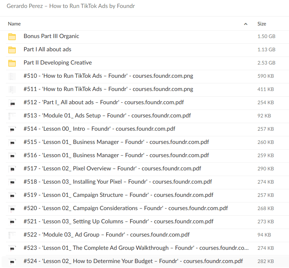Viewport: 289px width, 268px height.
Task: Click the PDF icon for file #516
Action: (12, 156)
